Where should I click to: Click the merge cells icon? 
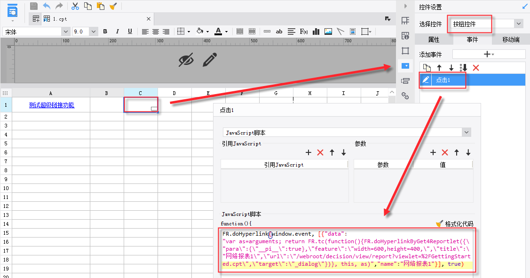240,32
